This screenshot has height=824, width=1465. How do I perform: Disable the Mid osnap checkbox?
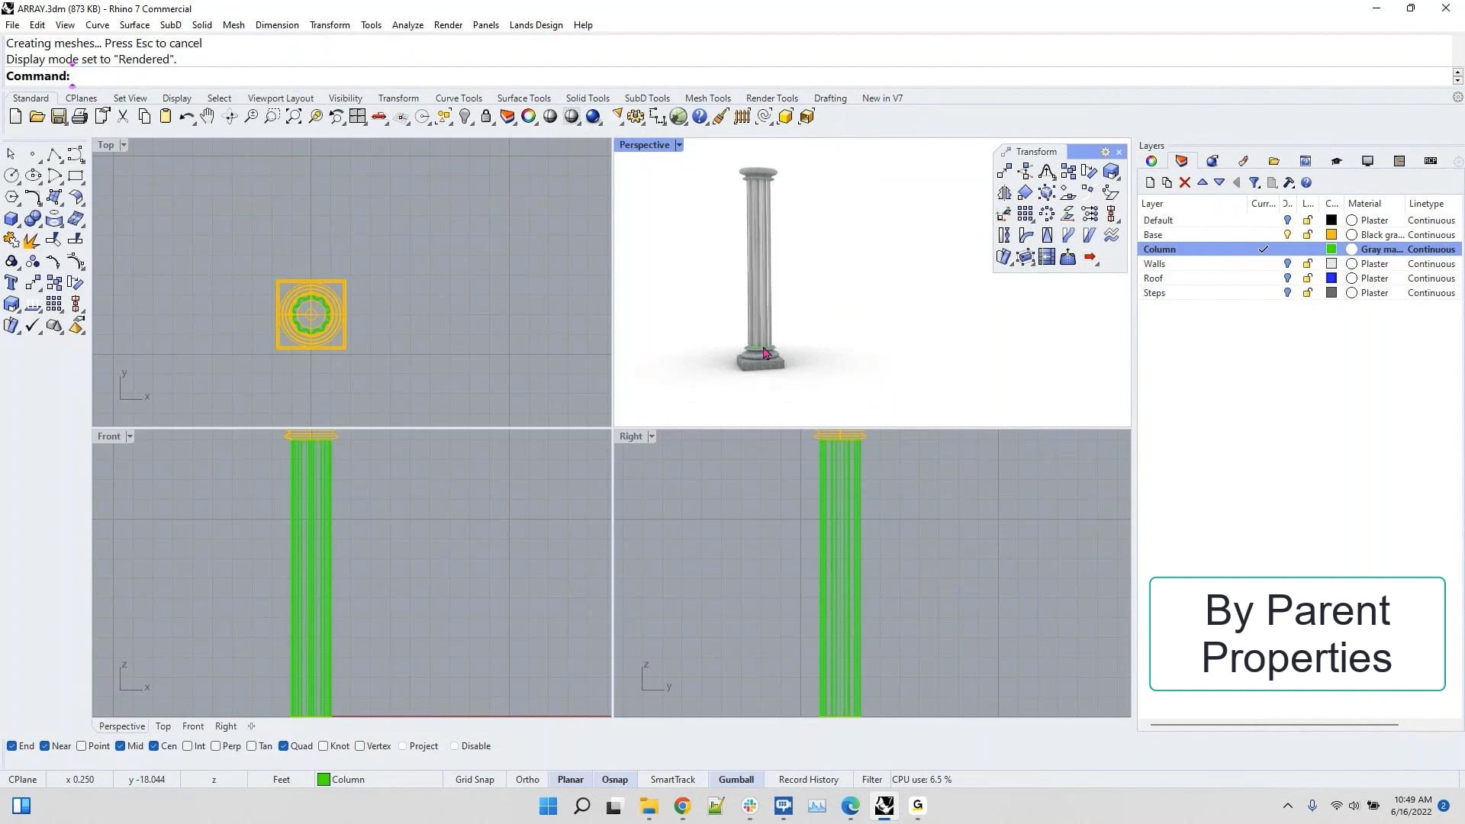119,746
